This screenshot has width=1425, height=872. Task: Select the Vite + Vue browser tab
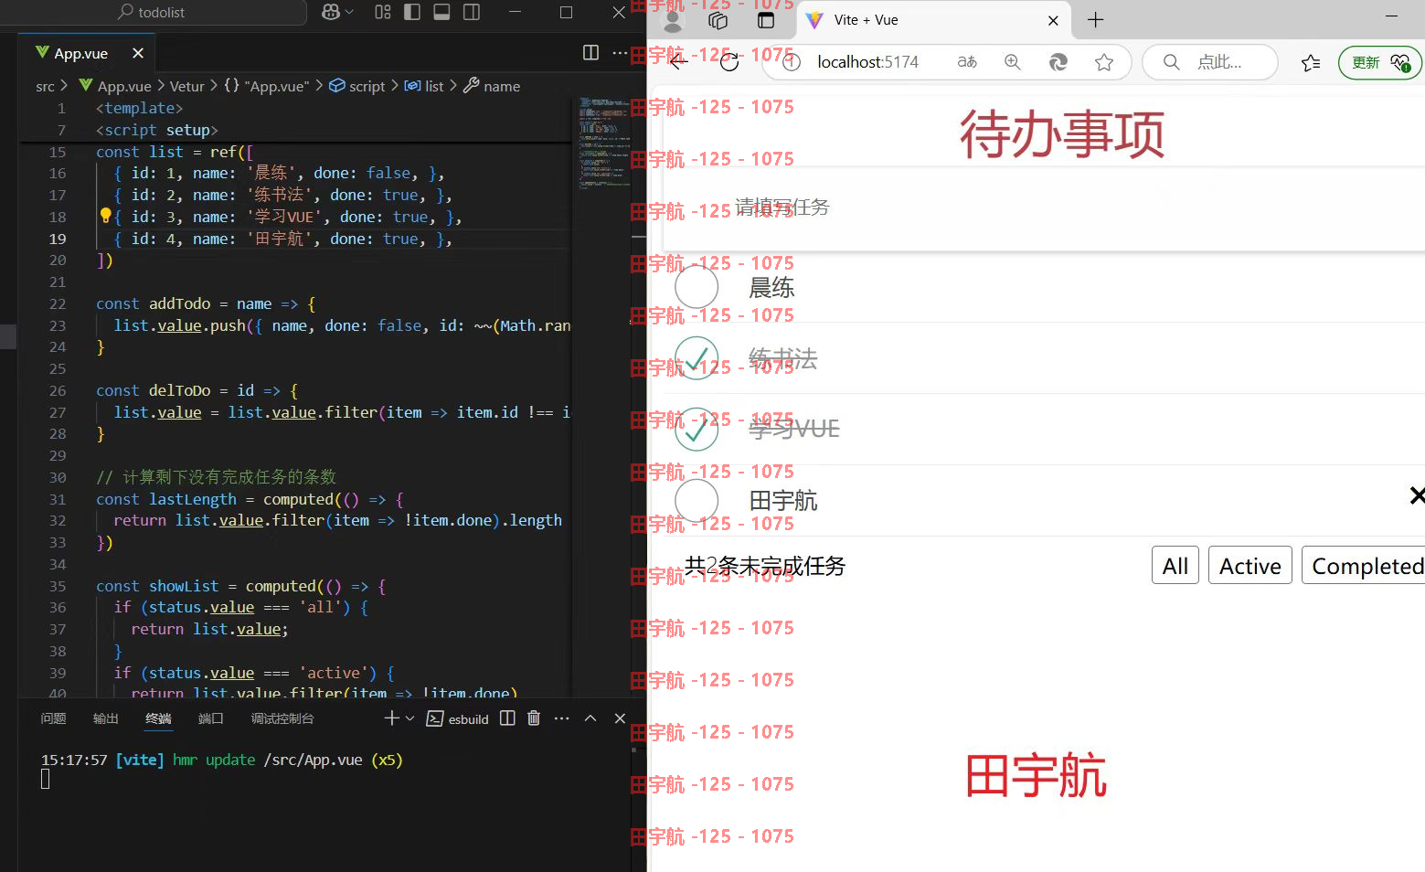(x=935, y=20)
